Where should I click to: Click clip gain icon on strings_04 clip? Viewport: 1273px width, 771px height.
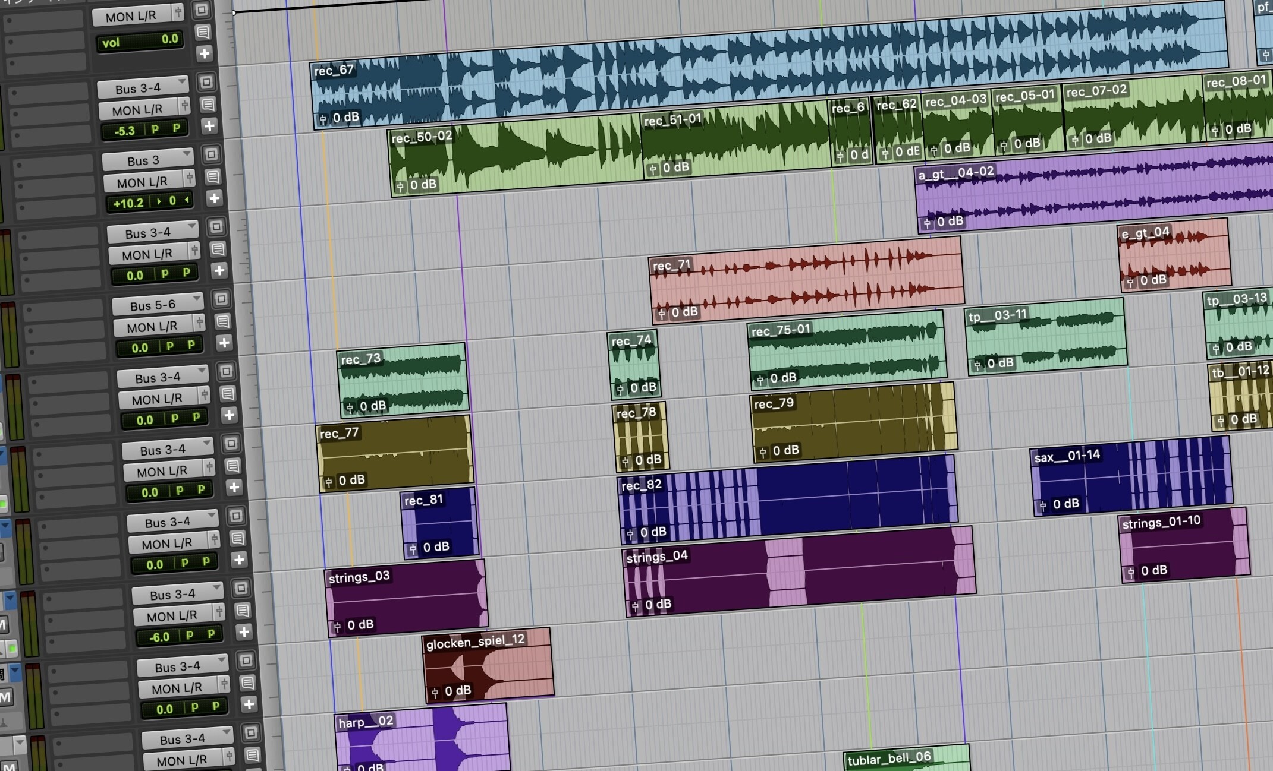point(635,606)
